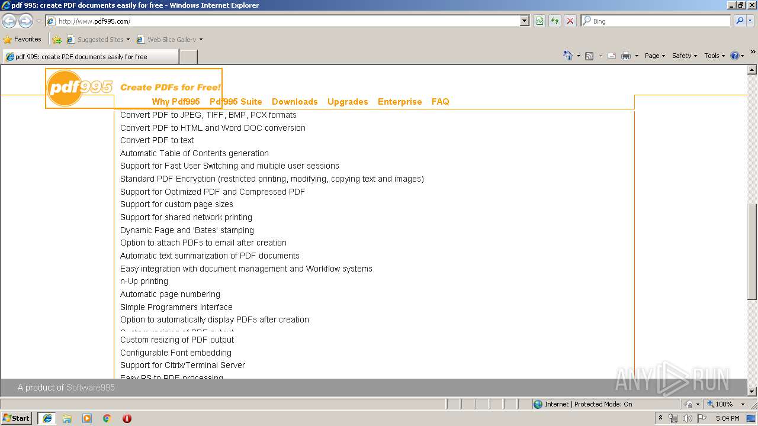The width and height of the screenshot is (758, 426).
Task: Click the volume speaker tray icon
Action: [687, 418]
